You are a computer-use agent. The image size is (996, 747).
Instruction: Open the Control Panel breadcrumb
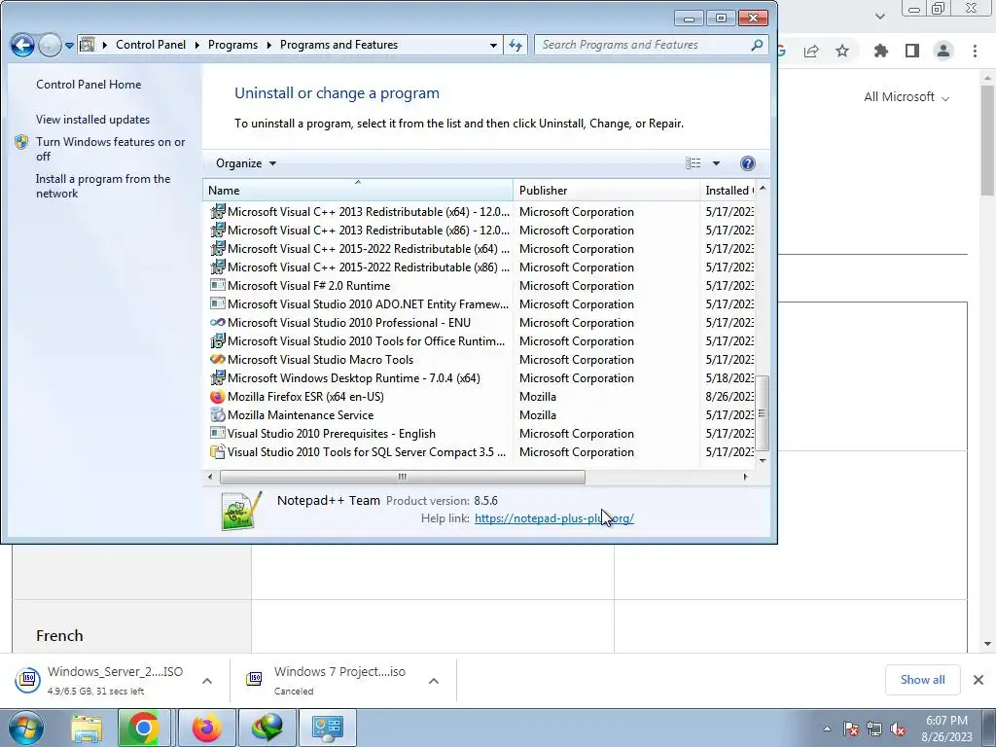tap(151, 45)
